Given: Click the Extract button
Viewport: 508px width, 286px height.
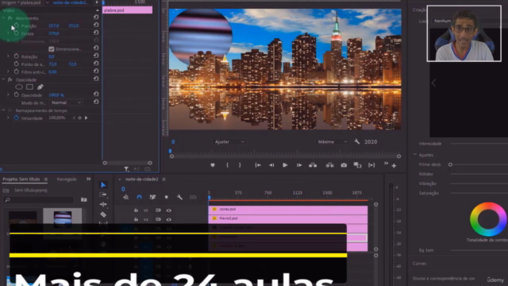Looking at the screenshot, I should (x=330, y=165).
